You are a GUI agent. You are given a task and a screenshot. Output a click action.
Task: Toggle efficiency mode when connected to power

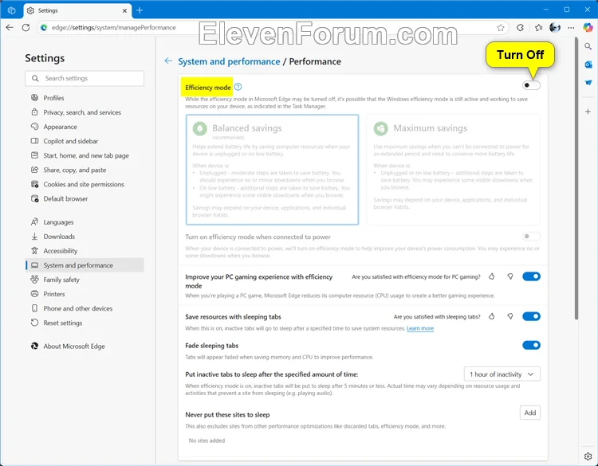[x=531, y=237]
